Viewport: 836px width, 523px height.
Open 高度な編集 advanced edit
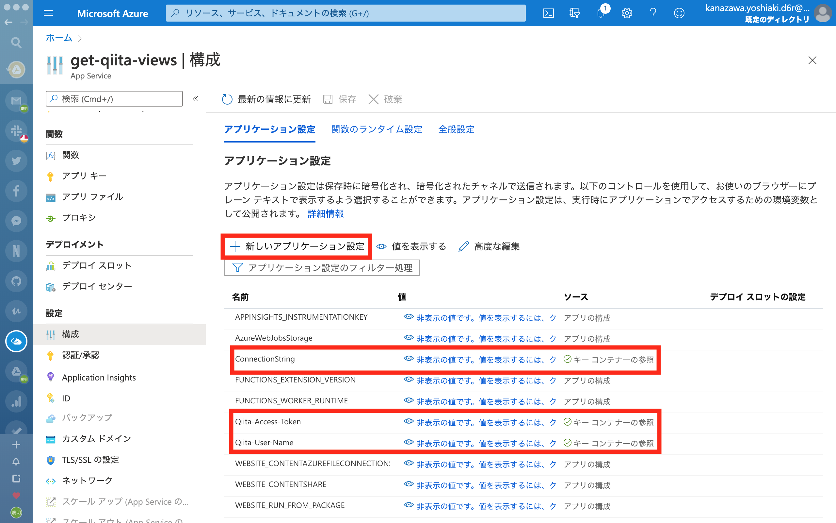click(x=489, y=246)
